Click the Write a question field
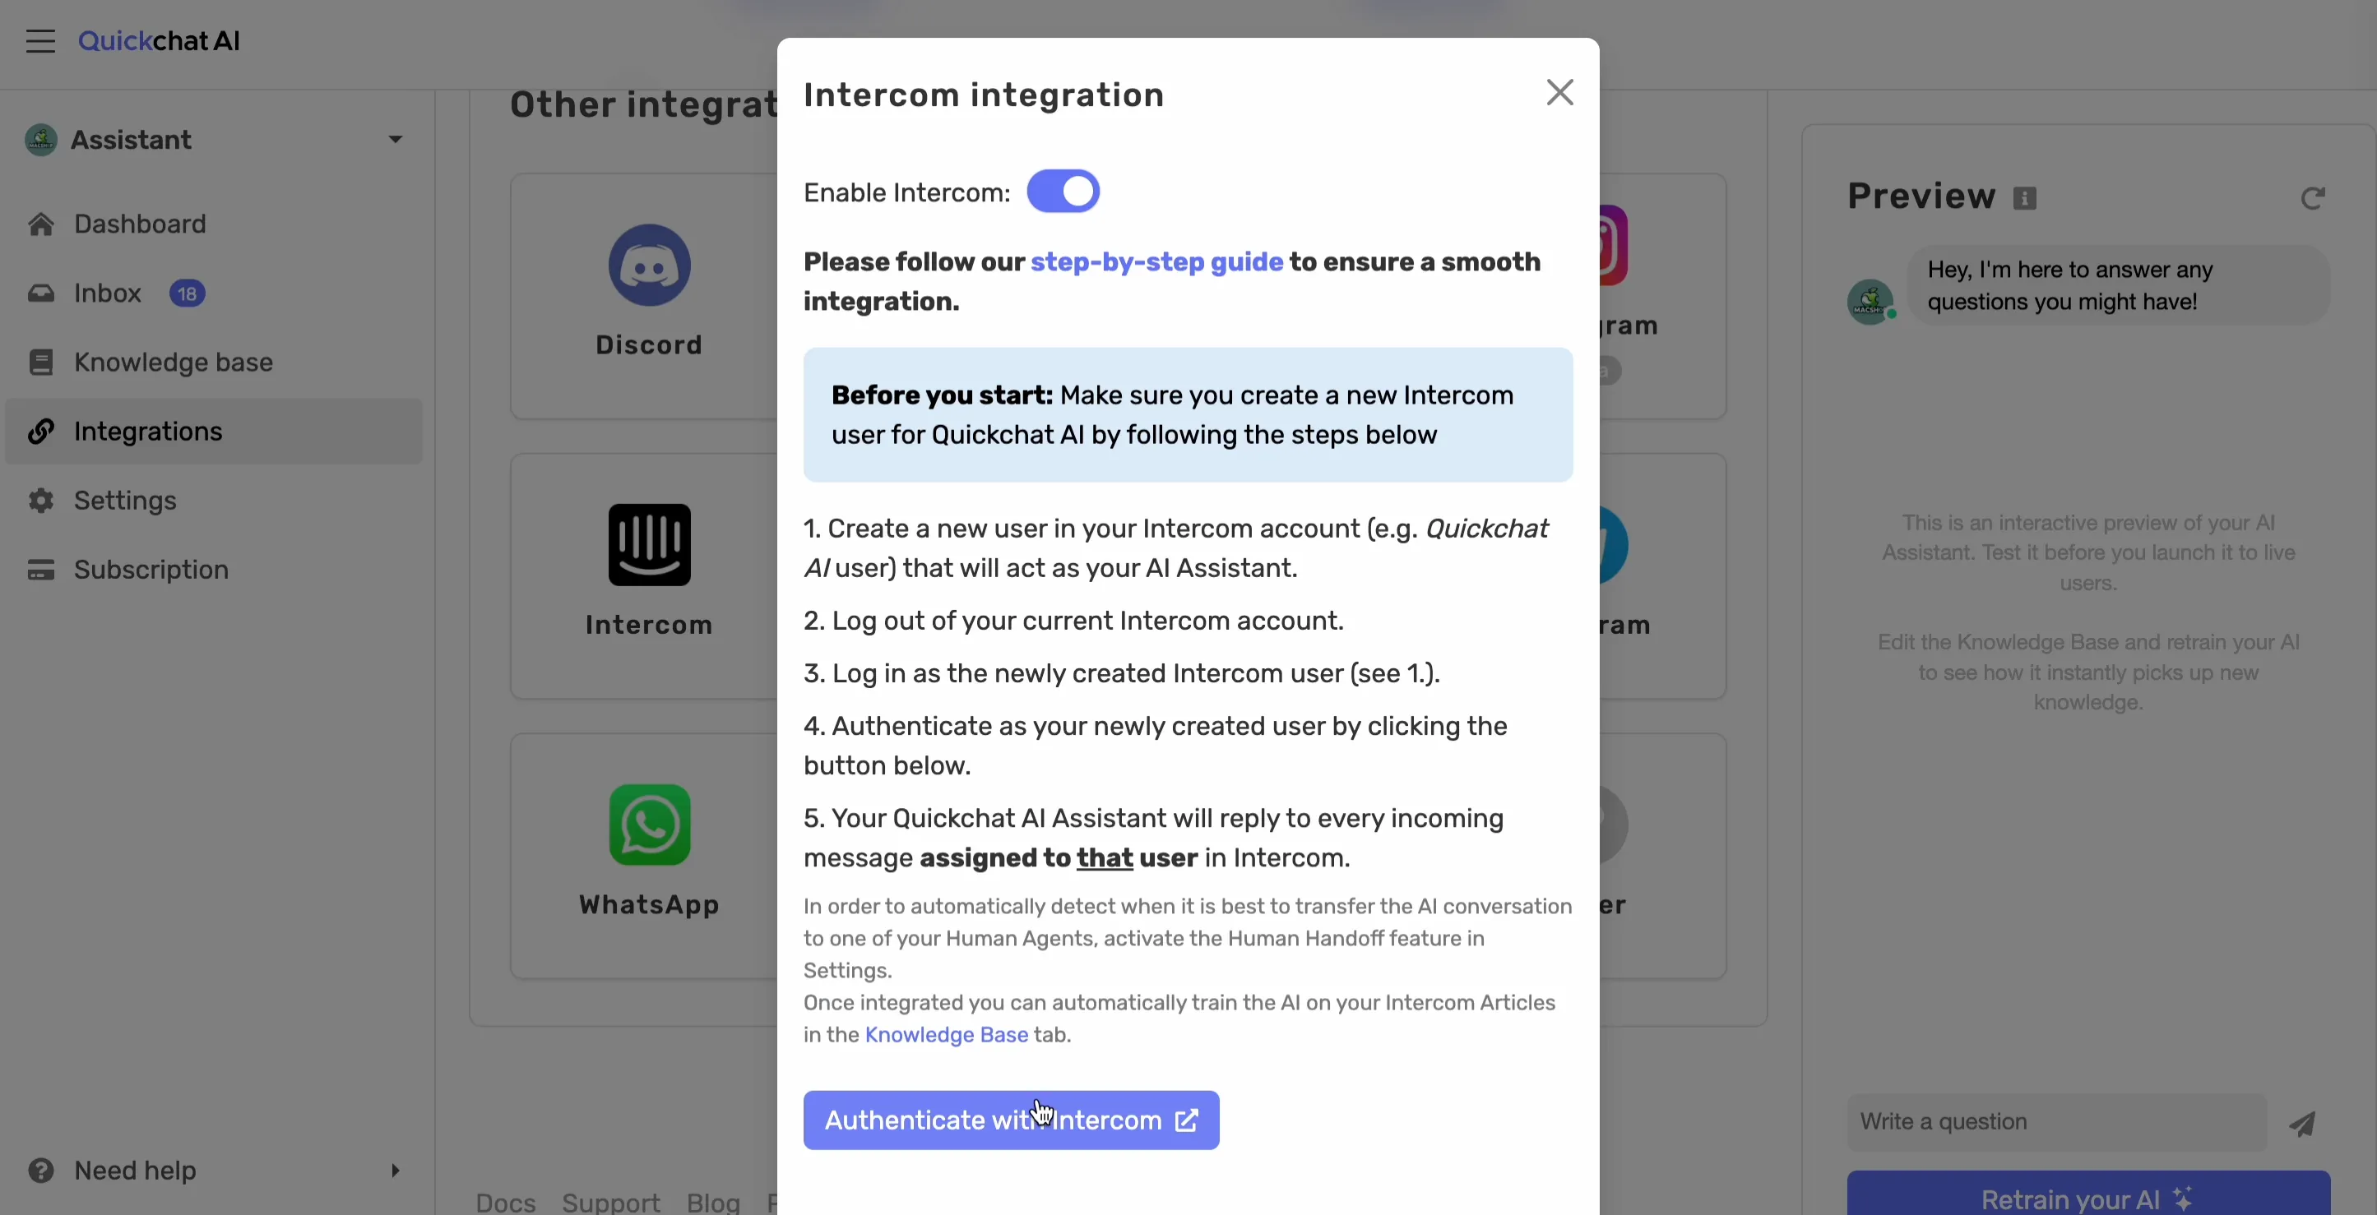Viewport: 2377px width, 1215px height. [2056, 1123]
